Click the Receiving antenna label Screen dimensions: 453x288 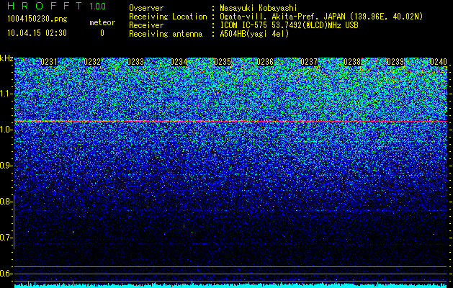(166, 34)
